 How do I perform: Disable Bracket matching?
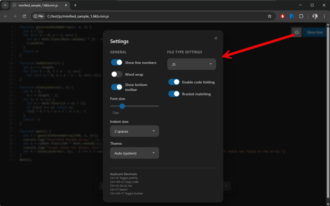[x=174, y=94]
